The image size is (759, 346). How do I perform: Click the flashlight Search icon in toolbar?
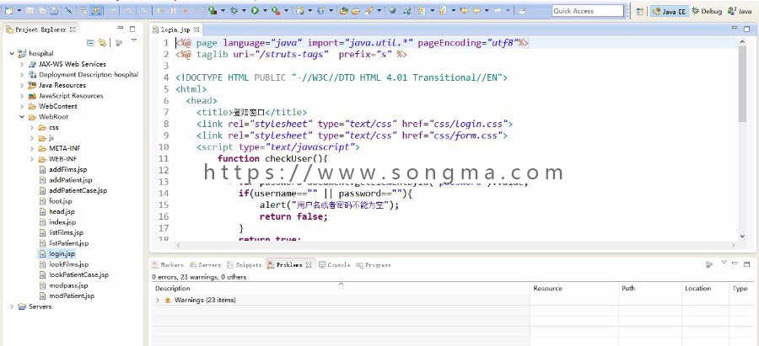(x=369, y=10)
